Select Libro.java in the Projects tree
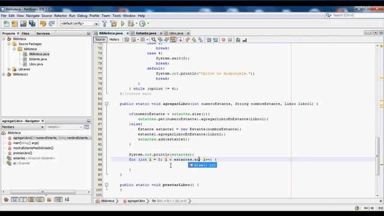This screenshot has width=384, height=216. pyautogui.click(x=36, y=64)
